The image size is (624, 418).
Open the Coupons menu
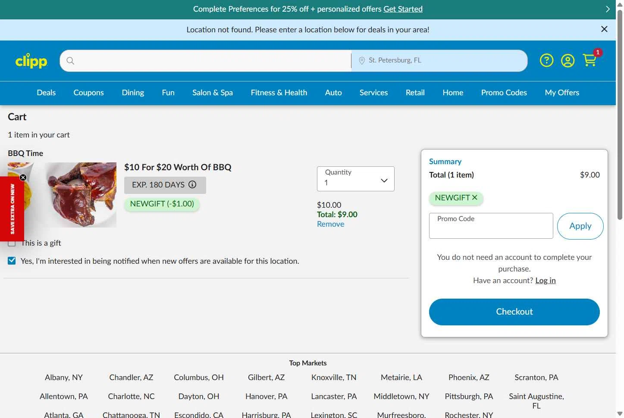pyautogui.click(x=88, y=93)
